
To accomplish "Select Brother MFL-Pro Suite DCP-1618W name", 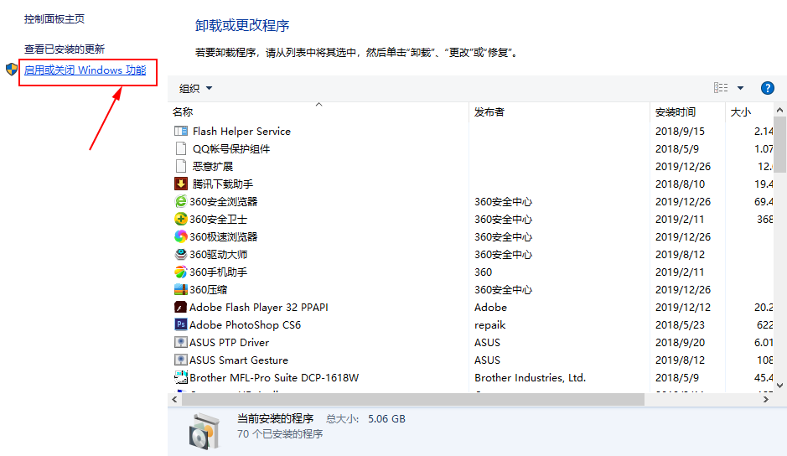I will click(x=274, y=378).
